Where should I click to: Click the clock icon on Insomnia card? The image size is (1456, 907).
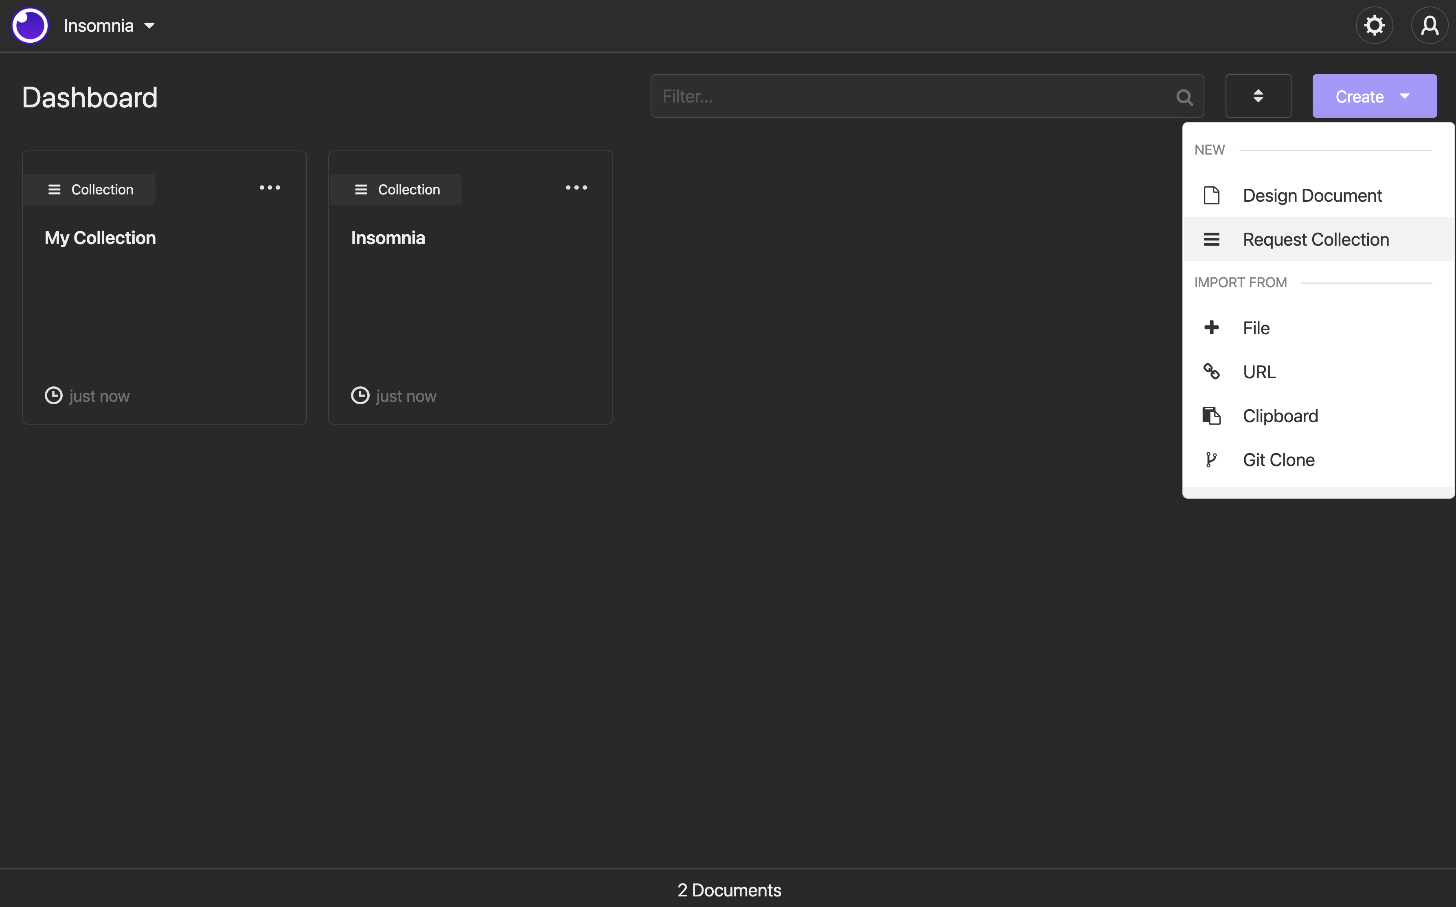click(360, 395)
